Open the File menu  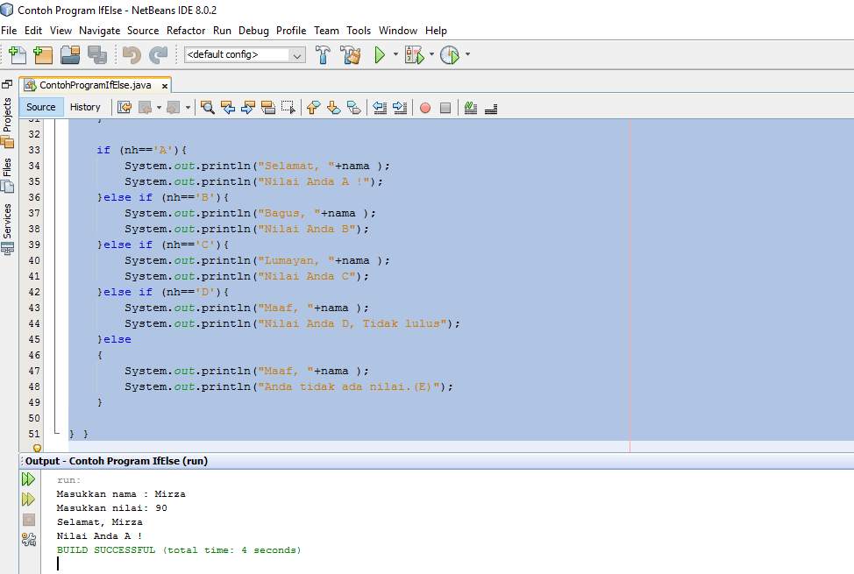point(9,31)
